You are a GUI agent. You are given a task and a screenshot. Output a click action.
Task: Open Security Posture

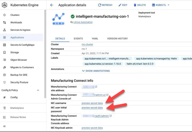tap(19, 82)
